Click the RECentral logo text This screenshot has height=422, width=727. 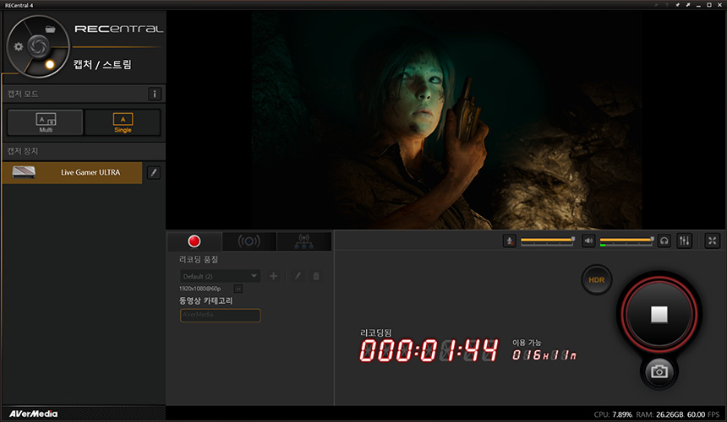119,29
